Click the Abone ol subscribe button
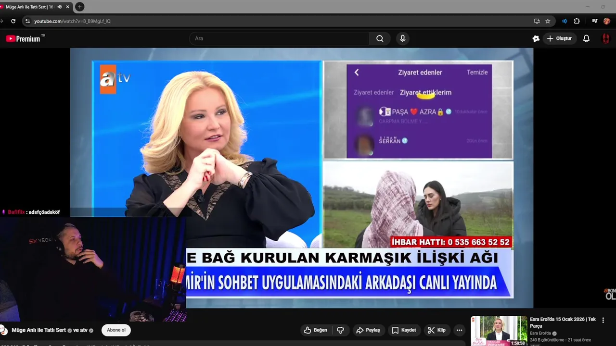Screen dimensions: 616x346 pos(116,330)
